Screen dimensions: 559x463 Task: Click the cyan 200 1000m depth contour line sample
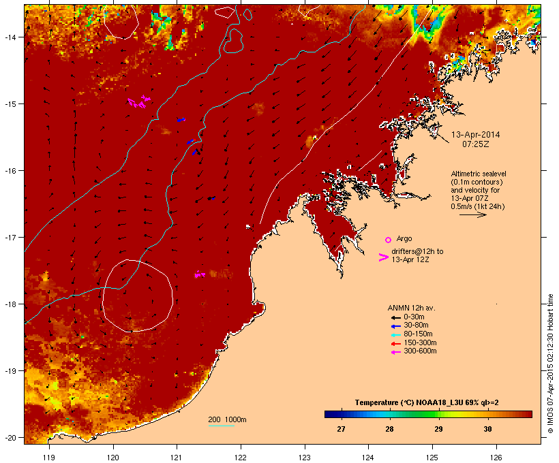coord(221,426)
